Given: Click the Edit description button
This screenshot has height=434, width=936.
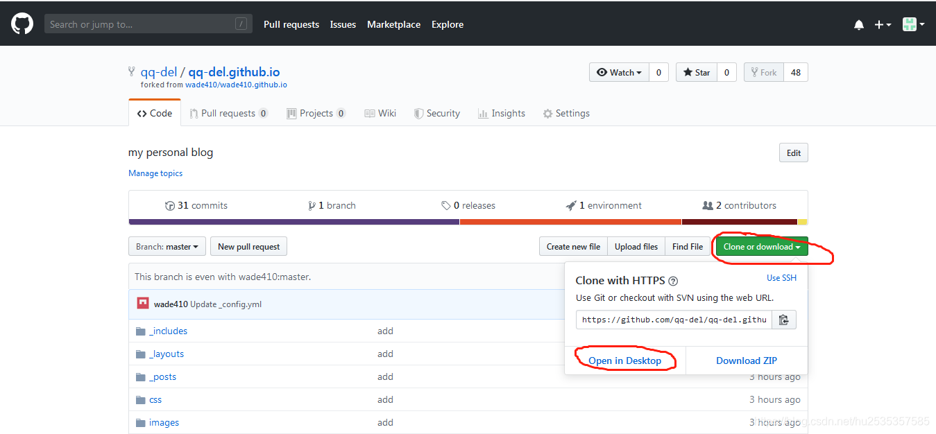Looking at the screenshot, I should 794,153.
